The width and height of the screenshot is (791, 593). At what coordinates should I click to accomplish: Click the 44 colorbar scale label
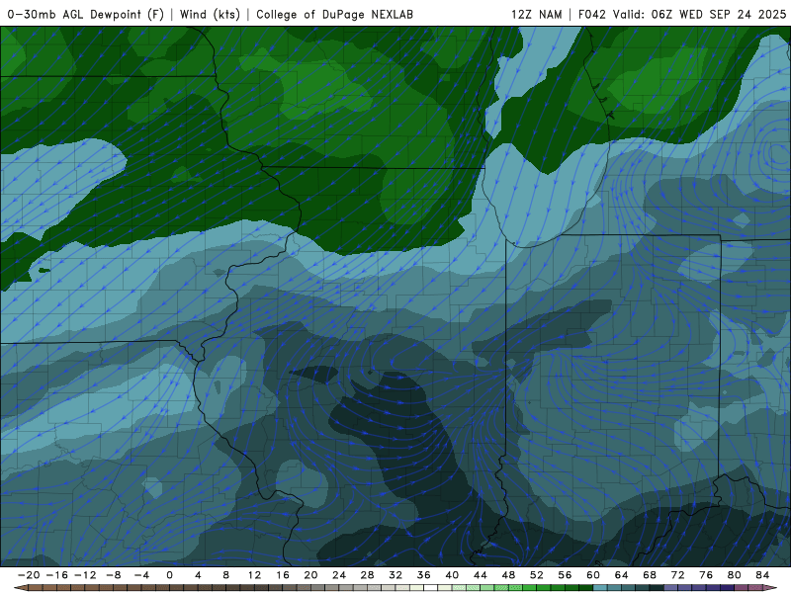[x=481, y=575]
